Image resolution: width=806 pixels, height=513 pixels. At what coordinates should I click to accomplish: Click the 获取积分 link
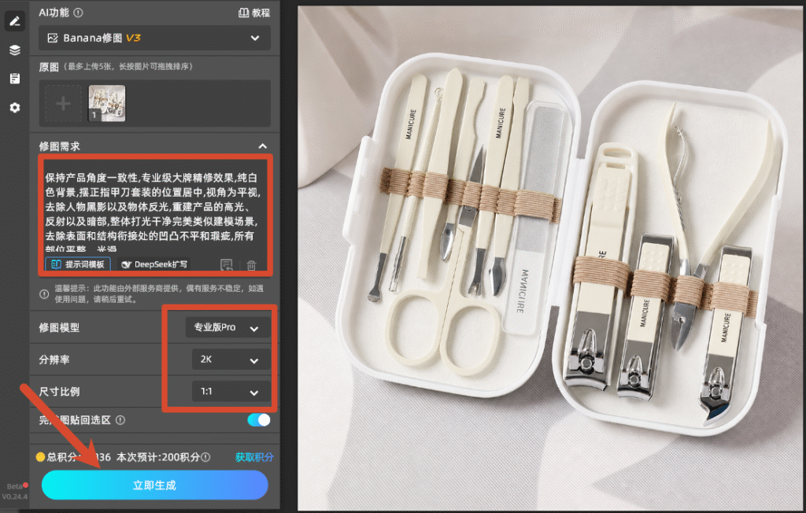(x=254, y=457)
